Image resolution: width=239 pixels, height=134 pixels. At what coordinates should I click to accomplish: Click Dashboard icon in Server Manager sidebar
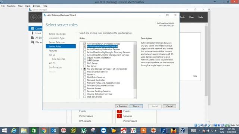(x=32, y=28)
